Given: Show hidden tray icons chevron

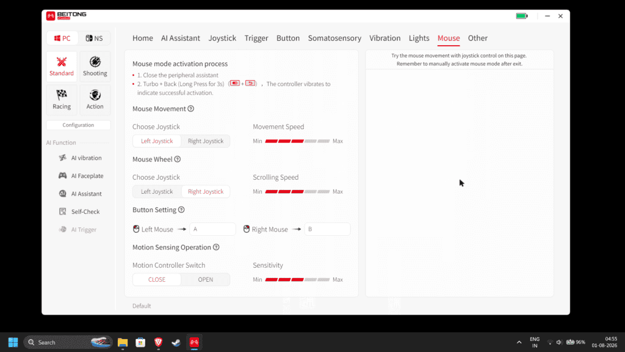Looking at the screenshot, I should tap(519, 342).
